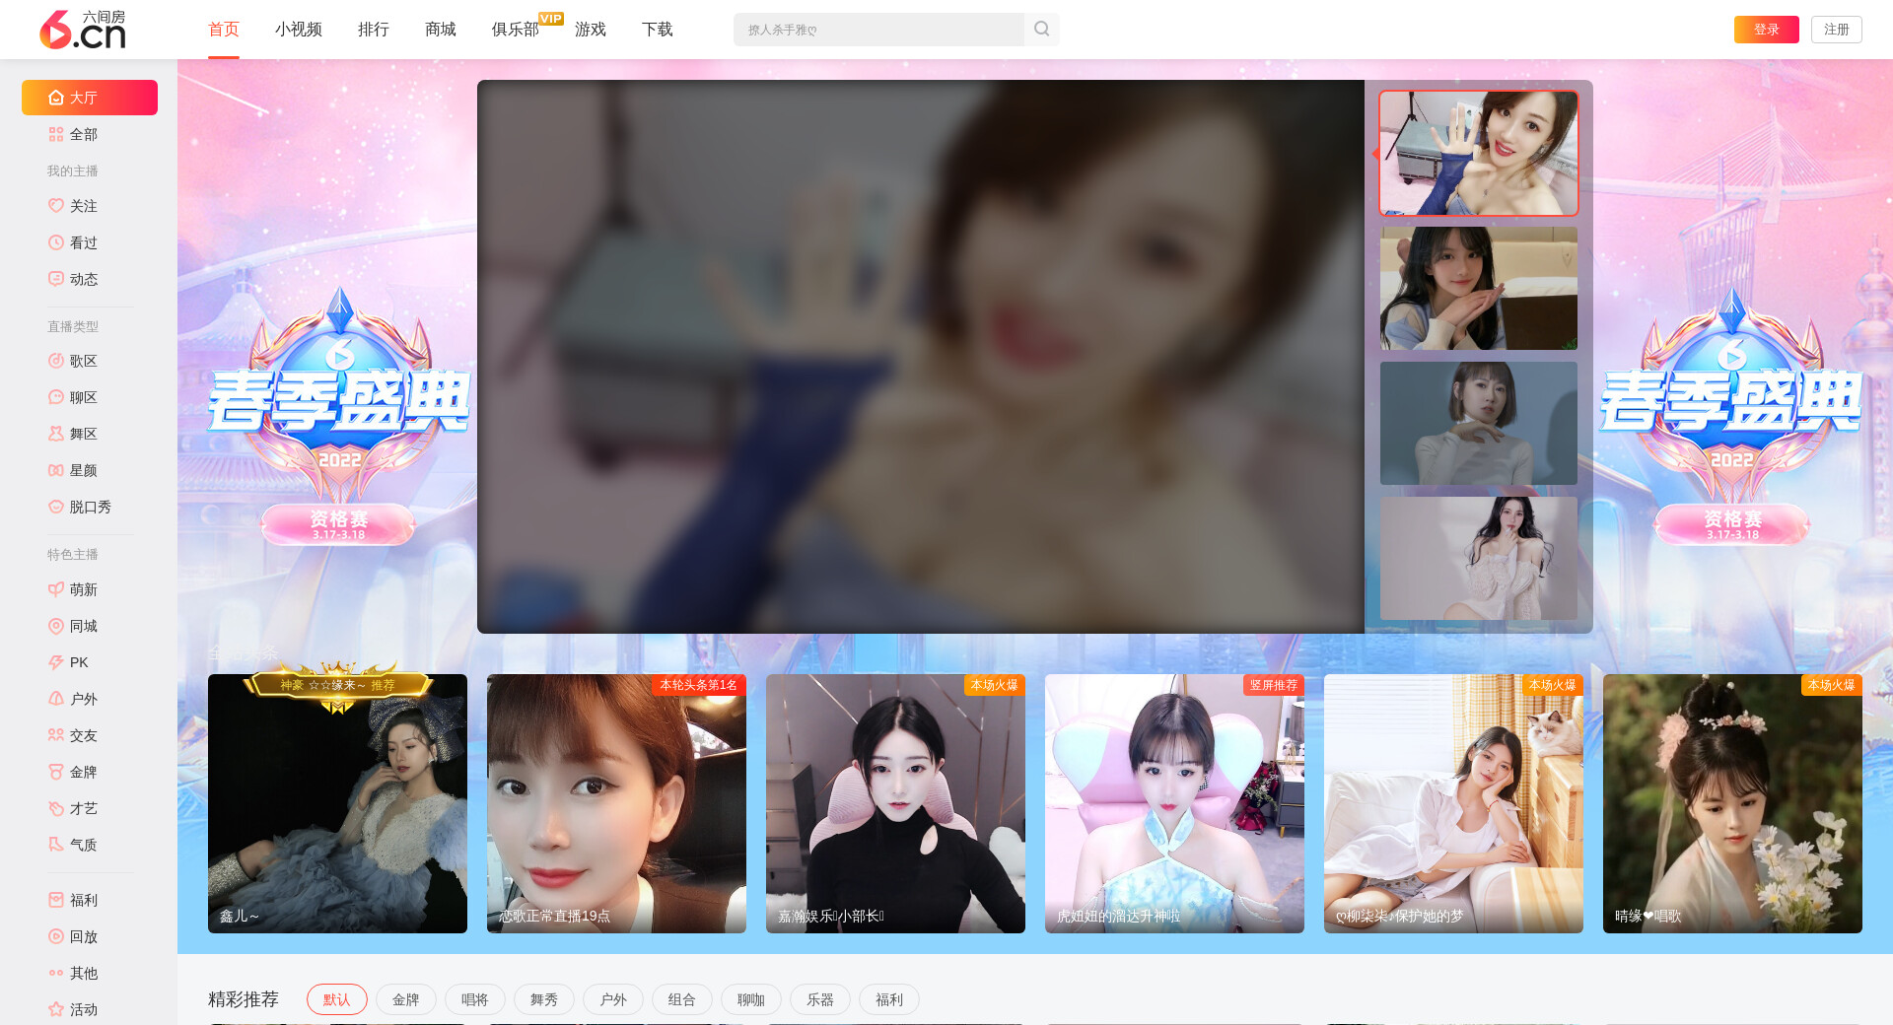Click the 萌新 icon in sidebar
This screenshot has height=1025, width=1893.
[56, 589]
